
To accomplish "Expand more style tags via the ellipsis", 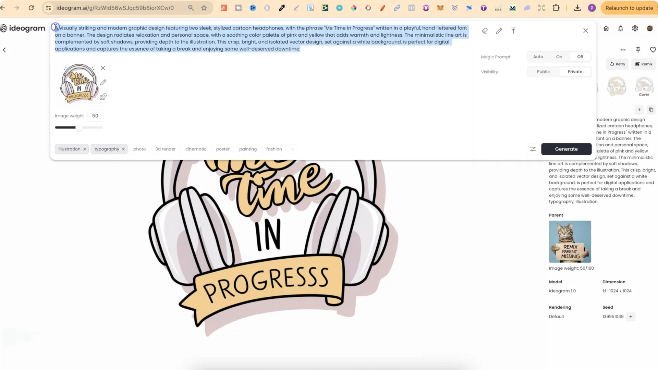I will point(293,149).
